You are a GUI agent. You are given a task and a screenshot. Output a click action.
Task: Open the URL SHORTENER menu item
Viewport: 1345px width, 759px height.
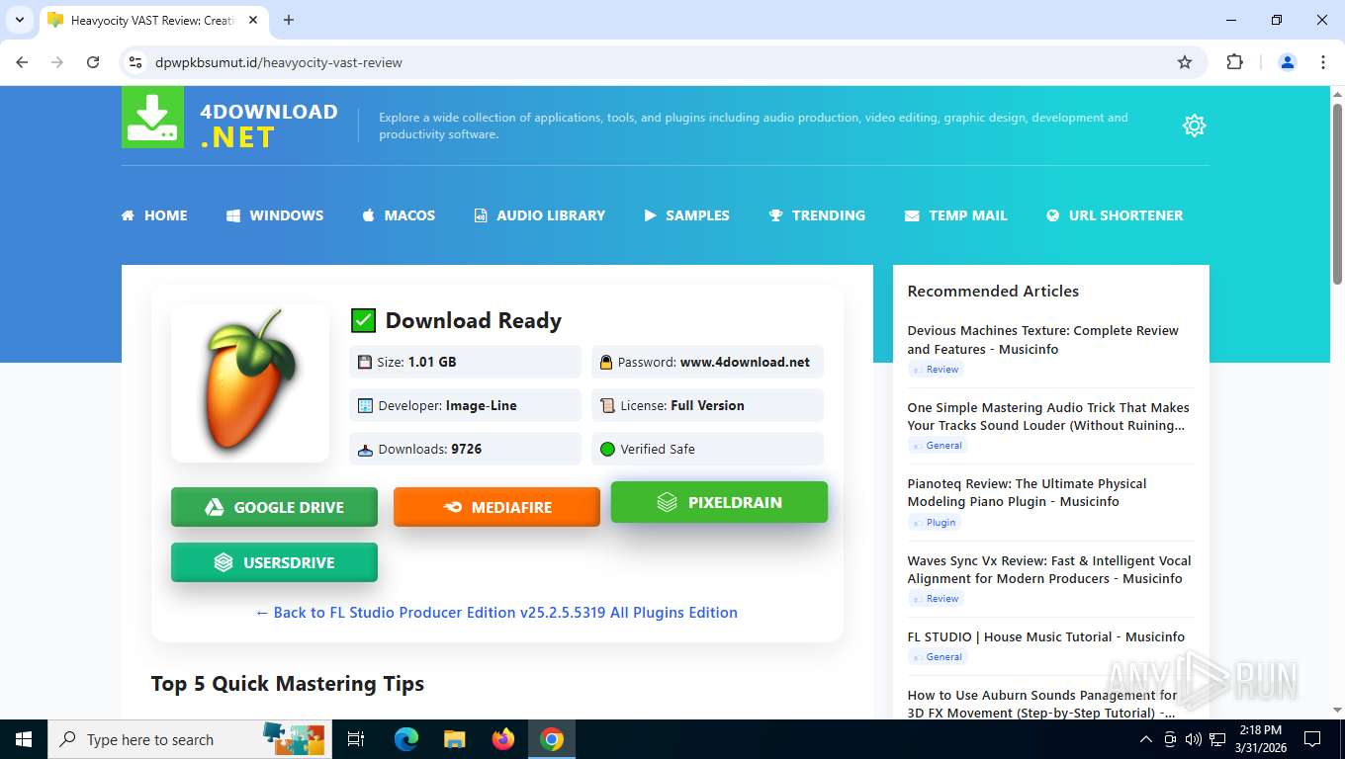coord(1115,215)
